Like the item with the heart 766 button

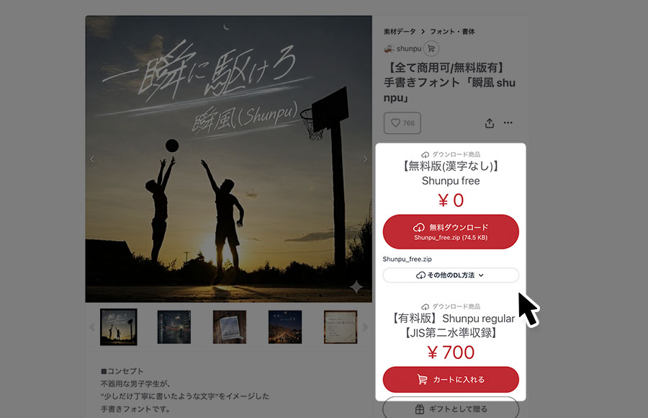point(402,123)
